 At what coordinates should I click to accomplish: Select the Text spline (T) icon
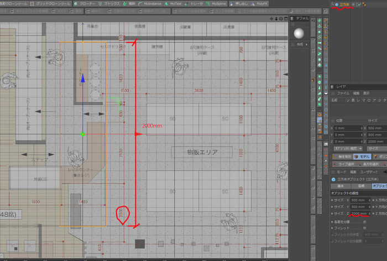pos(326,88)
